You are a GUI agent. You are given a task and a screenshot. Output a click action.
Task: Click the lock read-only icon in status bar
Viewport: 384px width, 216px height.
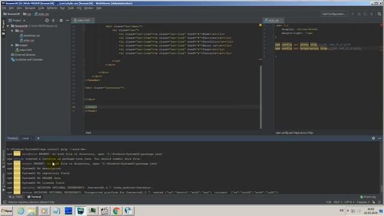pos(374,202)
